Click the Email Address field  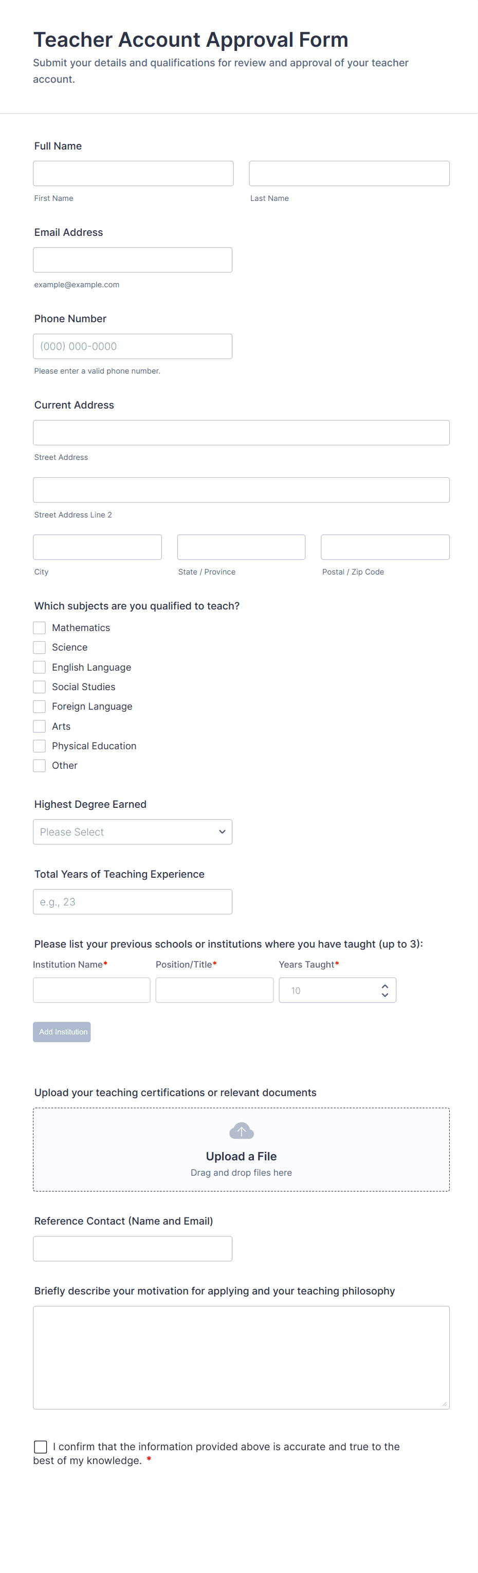tap(133, 260)
